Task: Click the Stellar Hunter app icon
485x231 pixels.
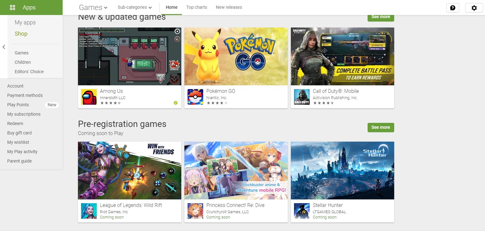Action: tap(302, 211)
